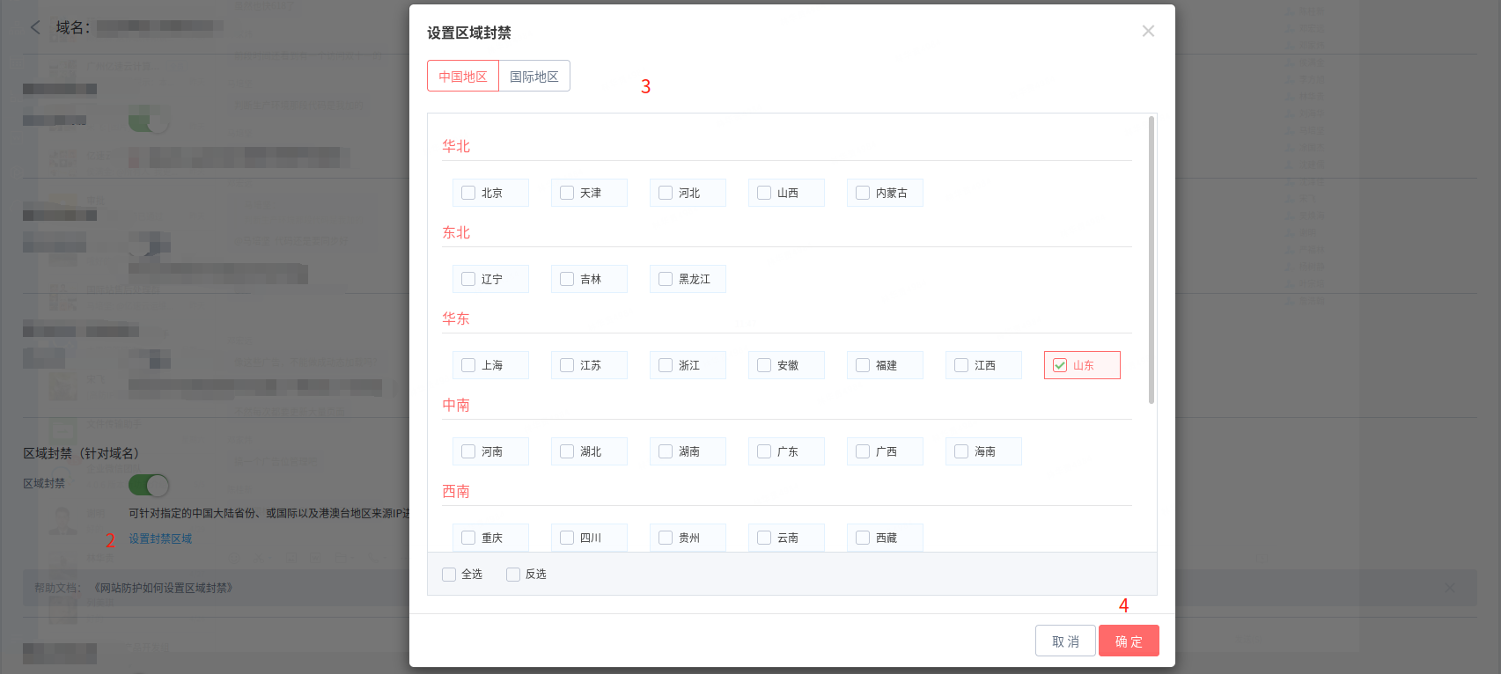Tick the 江苏 checkbox
Viewport: 1501px width, 674px height.
click(x=567, y=365)
